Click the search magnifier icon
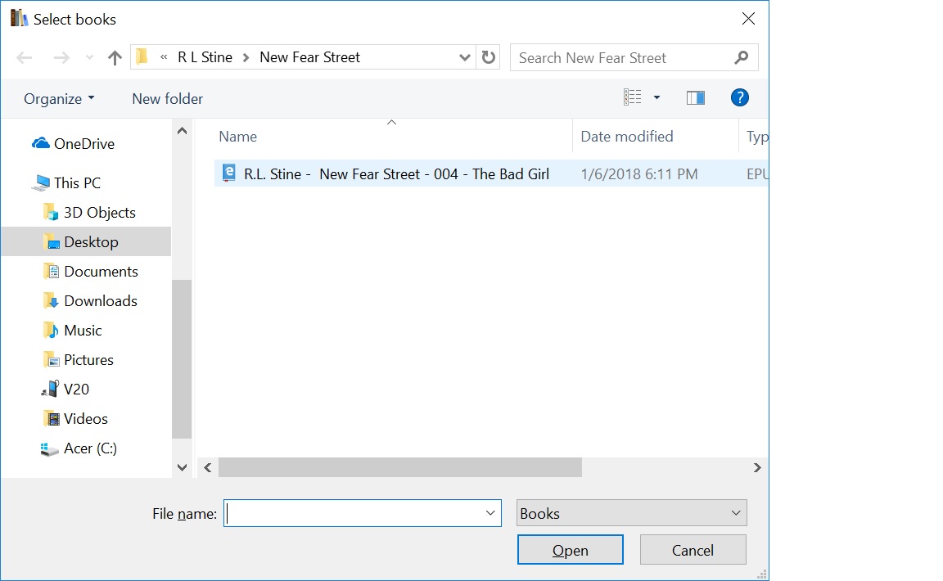The width and height of the screenshot is (943, 581). 741,57
